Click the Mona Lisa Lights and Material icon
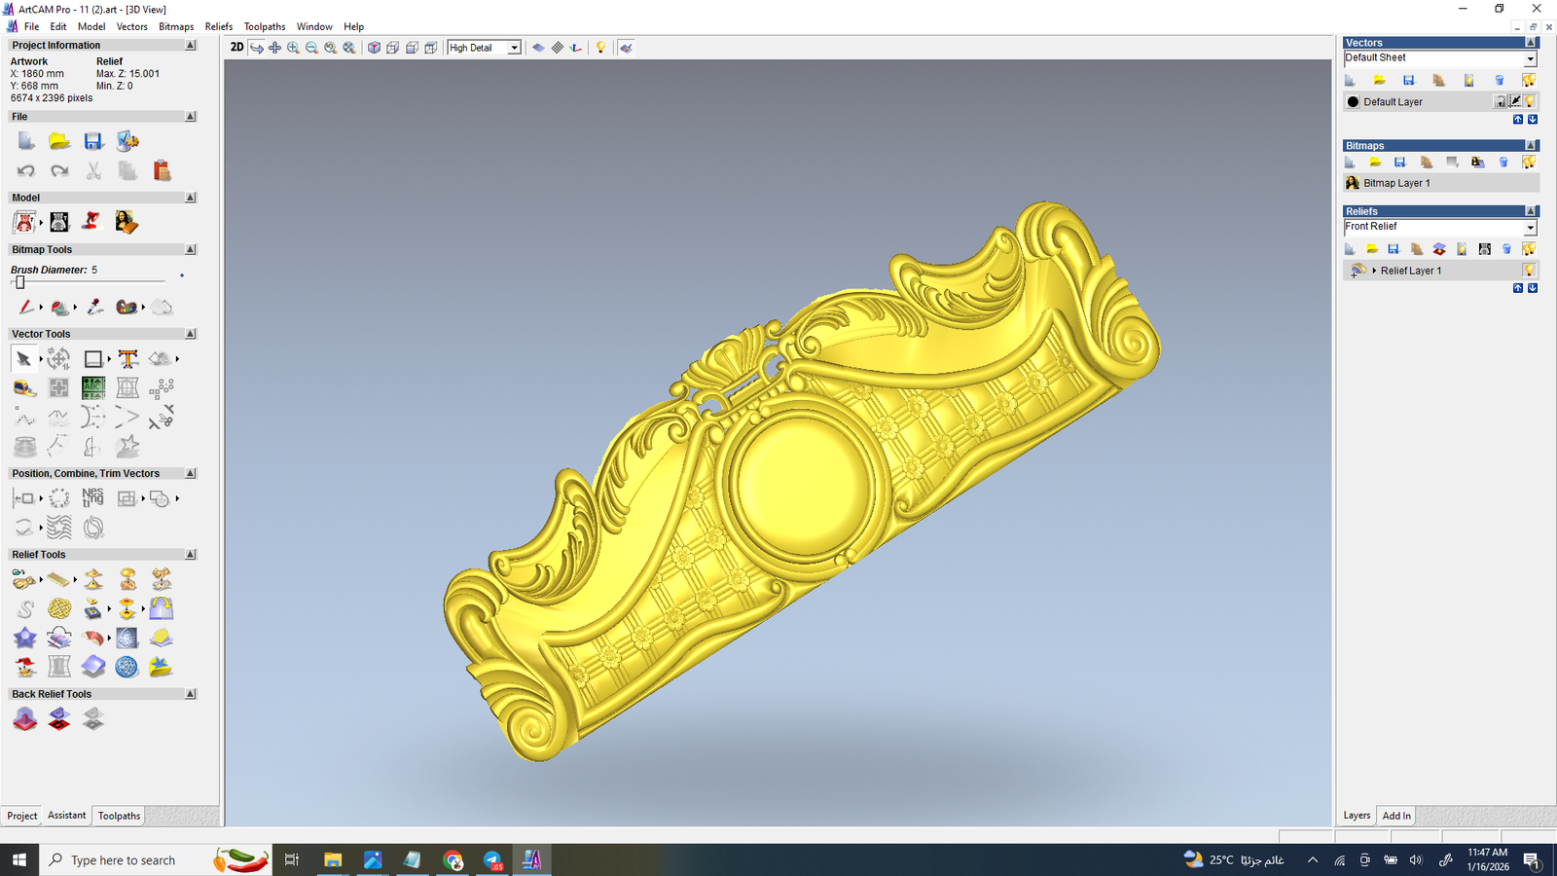The height and width of the screenshot is (876, 1557). tap(126, 223)
